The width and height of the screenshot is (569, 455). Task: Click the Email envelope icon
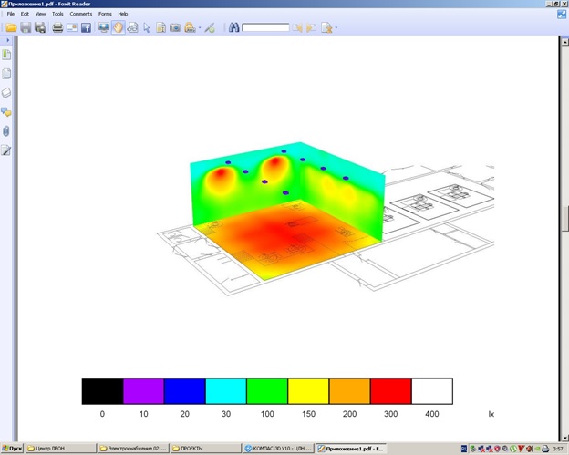[x=72, y=27]
